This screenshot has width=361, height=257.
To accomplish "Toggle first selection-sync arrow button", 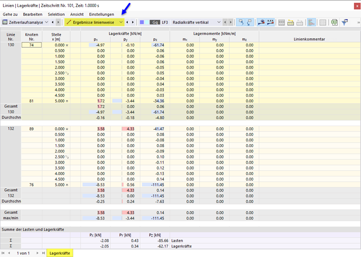I will [240, 22].
